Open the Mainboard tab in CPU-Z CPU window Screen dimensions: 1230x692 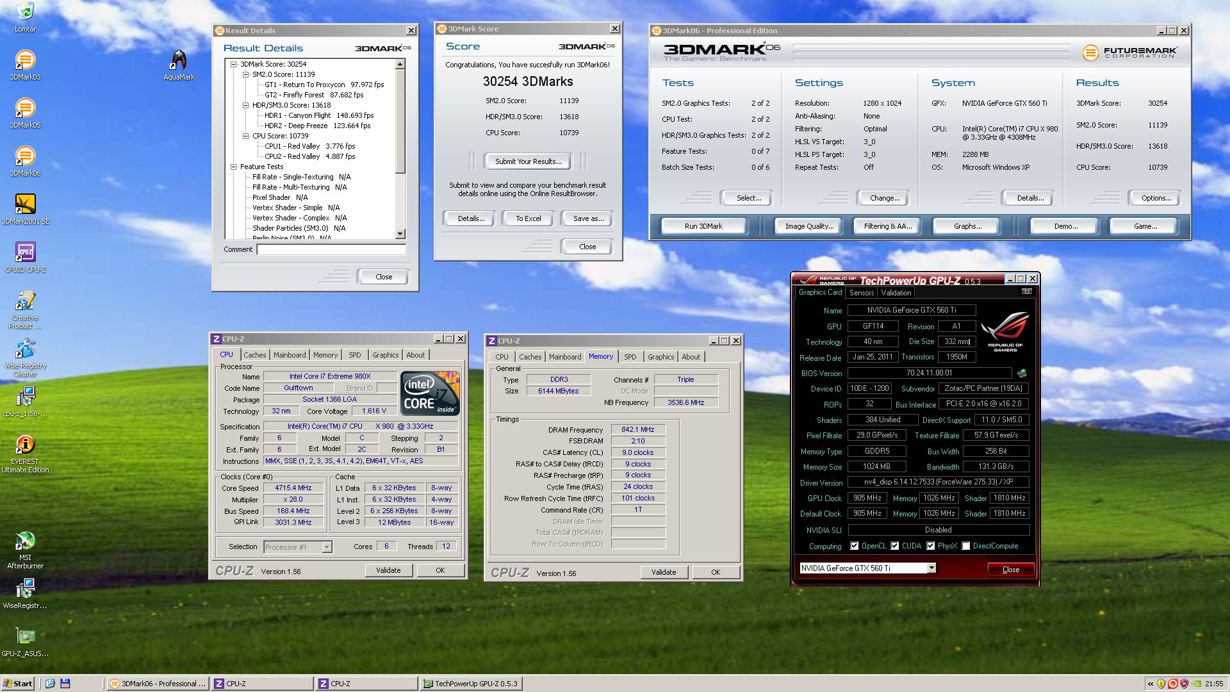click(x=289, y=355)
